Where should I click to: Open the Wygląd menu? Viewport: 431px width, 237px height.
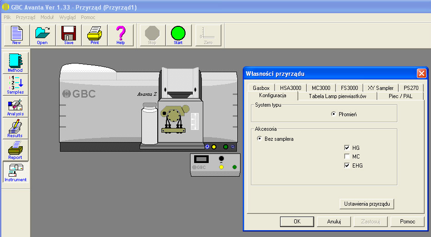pos(67,17)
